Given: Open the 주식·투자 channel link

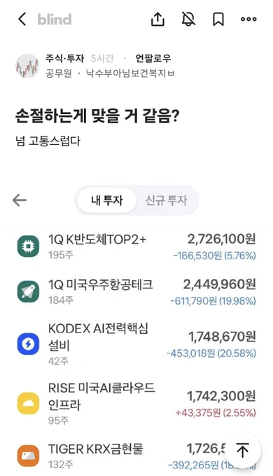Looking at the screenshot, I should pyautogui.click(x=64, y=58).
